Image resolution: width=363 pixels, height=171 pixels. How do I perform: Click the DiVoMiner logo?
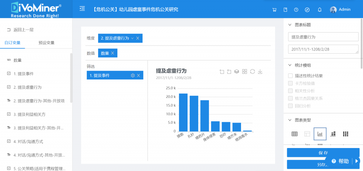(x=37, y=9)
